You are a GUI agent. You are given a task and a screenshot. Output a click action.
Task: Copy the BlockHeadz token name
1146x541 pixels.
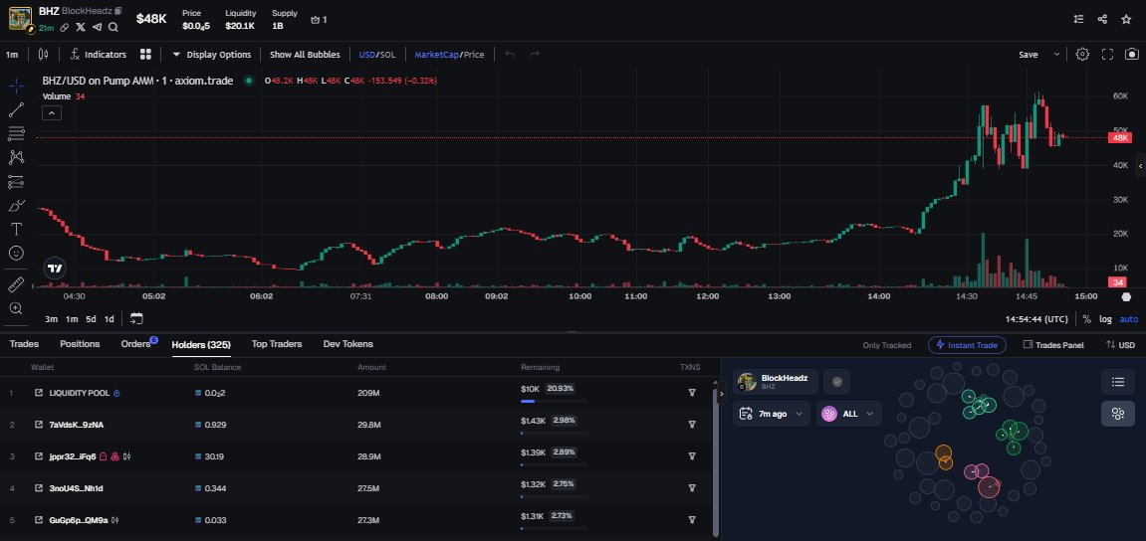118,11
